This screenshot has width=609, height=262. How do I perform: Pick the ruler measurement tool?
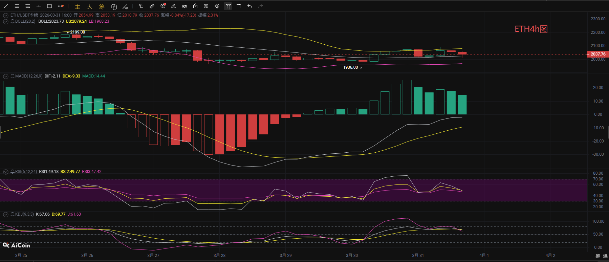tap(152, 6)
